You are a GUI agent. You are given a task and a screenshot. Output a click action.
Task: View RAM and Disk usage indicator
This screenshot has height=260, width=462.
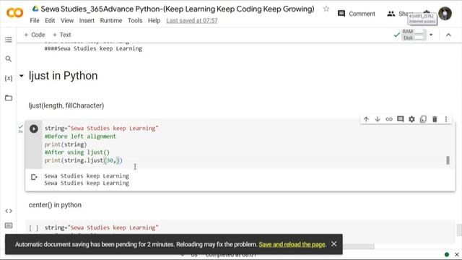(414, 35)
